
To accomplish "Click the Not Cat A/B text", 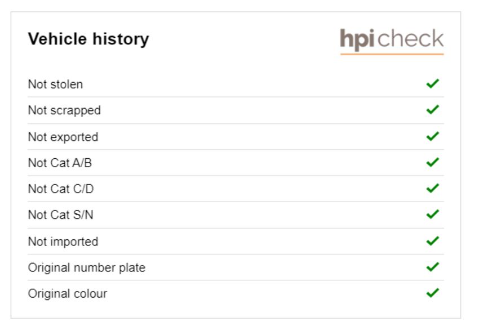I will click(60, 163).
